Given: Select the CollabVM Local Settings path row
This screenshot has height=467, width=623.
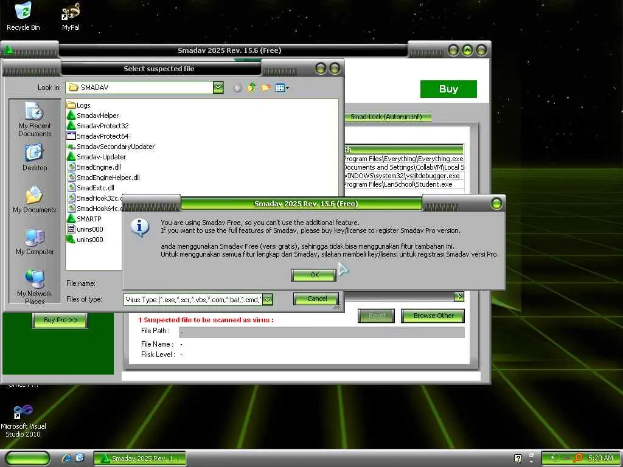Looking at the screenshot, I should tap(404, 167).
